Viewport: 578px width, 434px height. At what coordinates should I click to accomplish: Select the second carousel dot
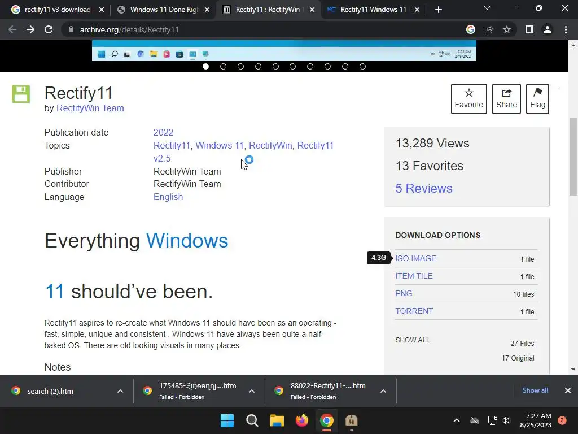pos(223,67)
